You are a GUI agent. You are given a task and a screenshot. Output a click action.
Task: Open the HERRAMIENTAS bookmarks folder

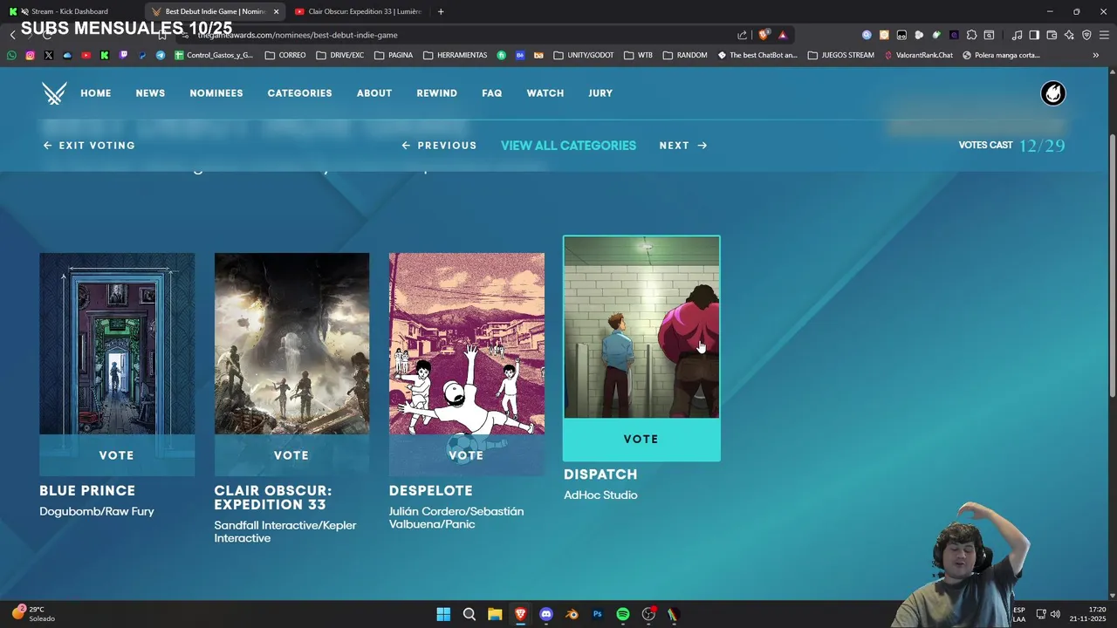click(456, 55)
